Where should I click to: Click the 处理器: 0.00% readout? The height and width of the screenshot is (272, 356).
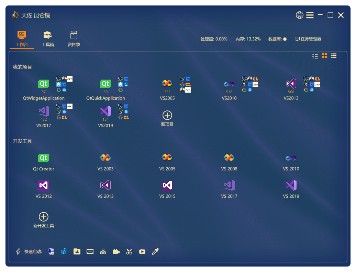214,39
